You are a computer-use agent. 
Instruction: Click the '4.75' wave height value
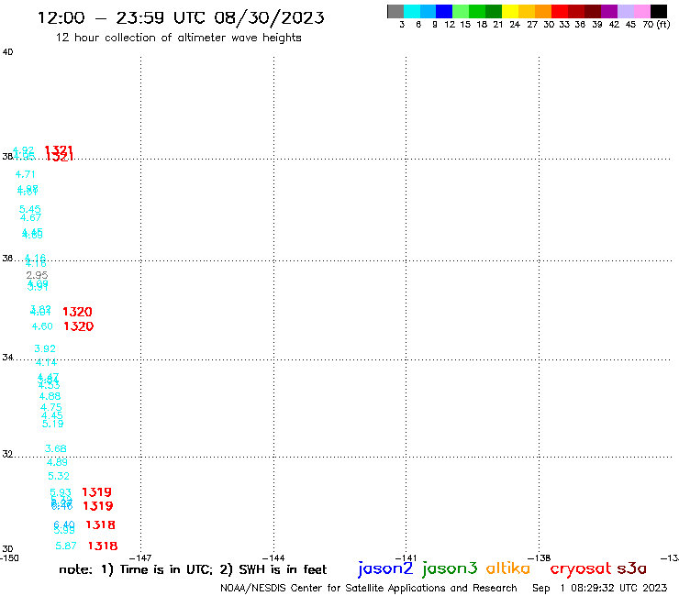[x=51, y=407]
